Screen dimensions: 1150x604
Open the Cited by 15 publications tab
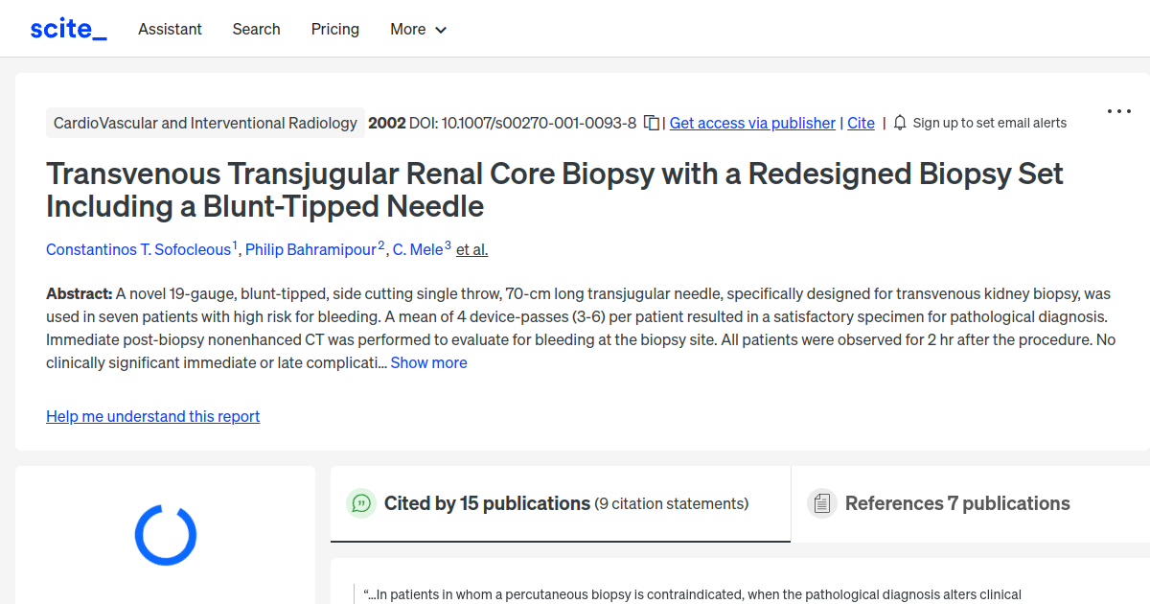point(486,502)
